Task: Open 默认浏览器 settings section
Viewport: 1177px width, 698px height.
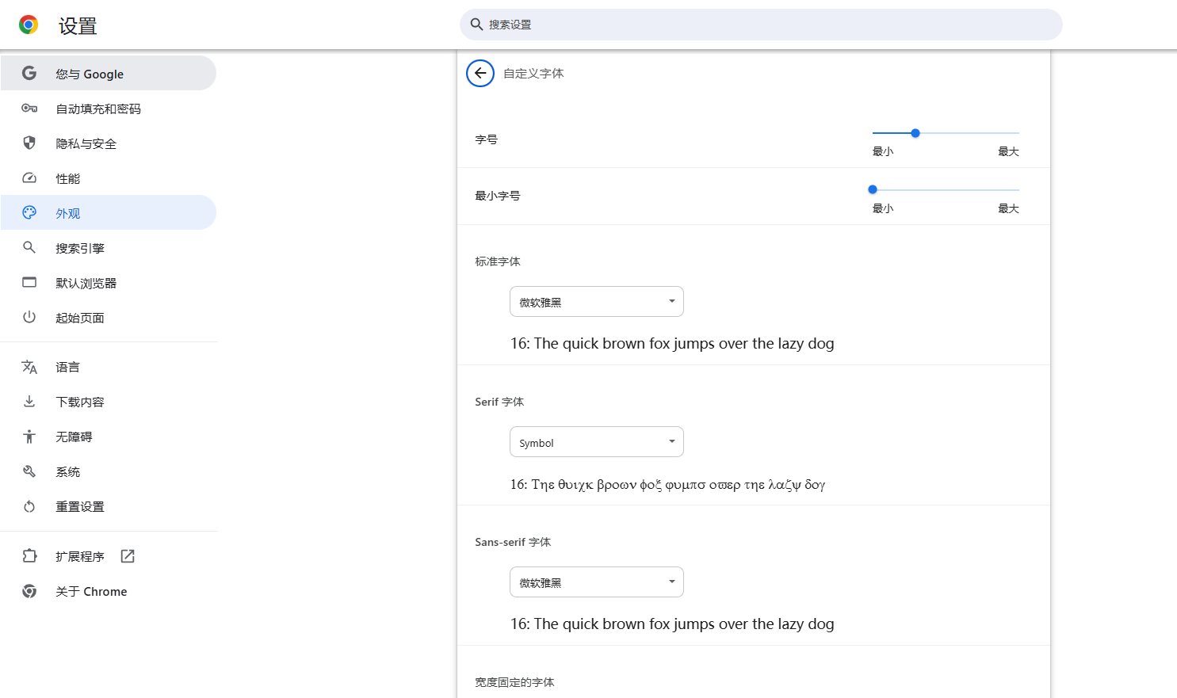Action: click(109, 283)
